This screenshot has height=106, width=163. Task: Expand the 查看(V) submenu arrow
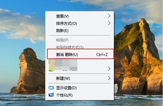click(x=109, y=16)
